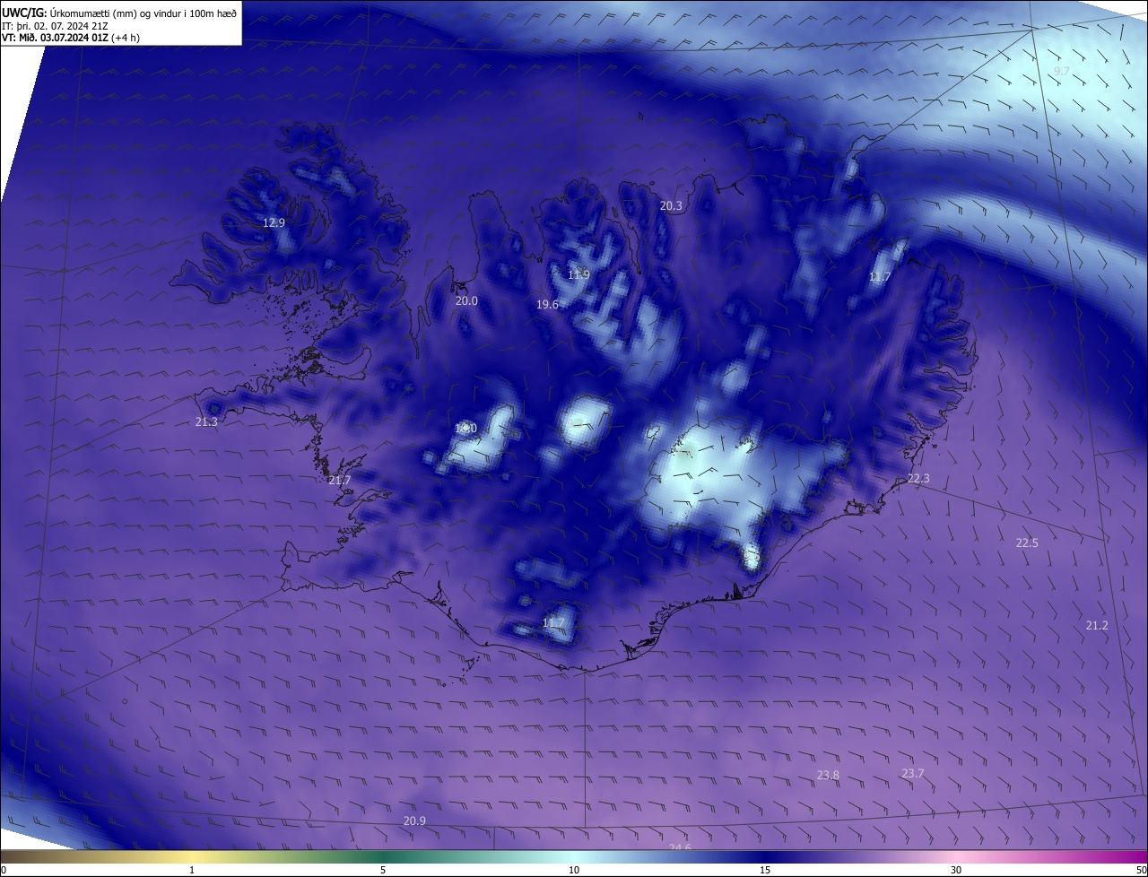The width and height of the screenshot is (1148, 877).
Task: Click the 1 label on the color scale
Action: (192, 870)
